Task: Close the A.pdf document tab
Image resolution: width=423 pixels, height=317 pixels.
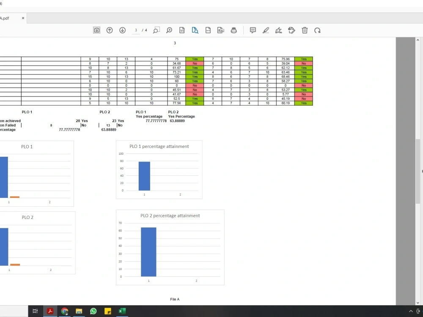Action: coord(23,18)
